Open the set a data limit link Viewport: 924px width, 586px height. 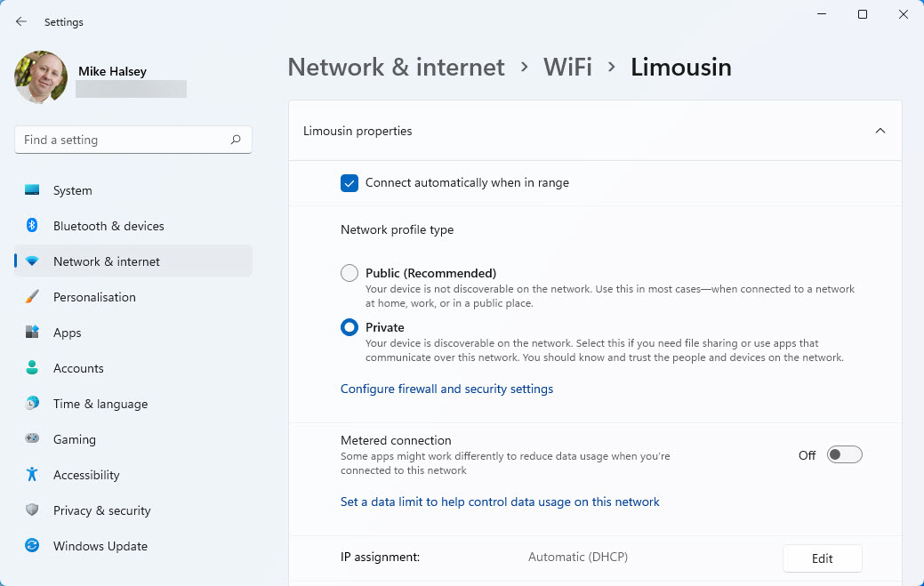coord(500,502)
